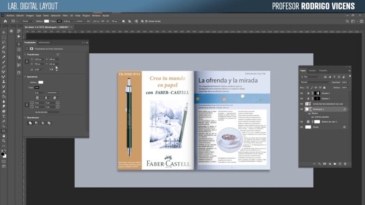This screenshot has height=205, width=365.
Task: Click the Home icon in options bar
Action: tap(5, 21)
